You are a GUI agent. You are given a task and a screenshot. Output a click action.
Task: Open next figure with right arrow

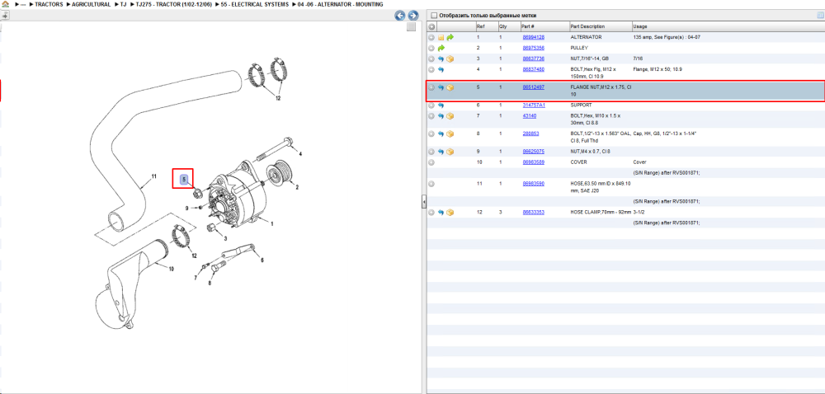click(413, 16)
